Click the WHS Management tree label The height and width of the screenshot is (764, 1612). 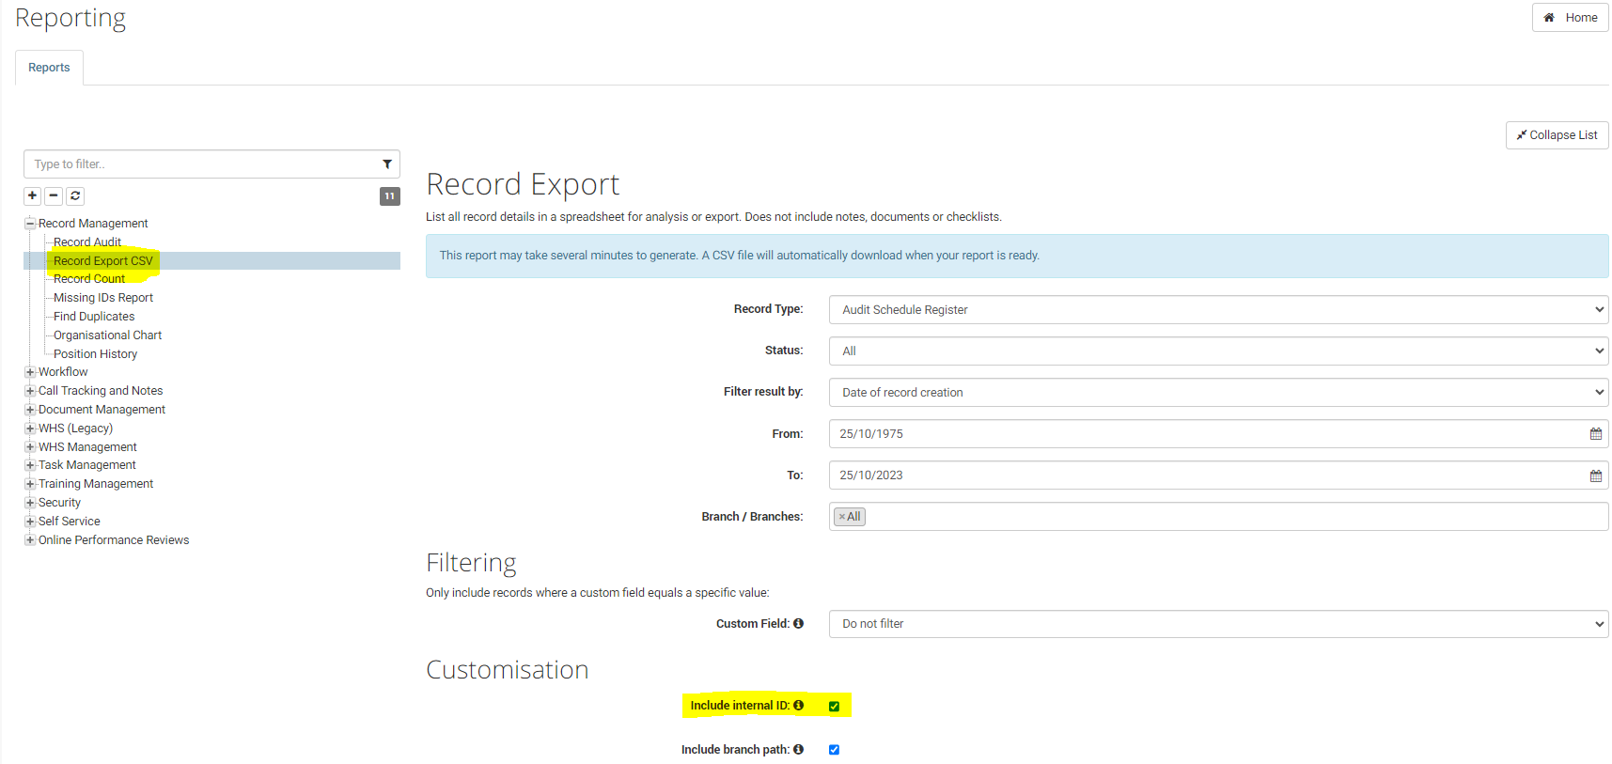[x=87, y=447]
